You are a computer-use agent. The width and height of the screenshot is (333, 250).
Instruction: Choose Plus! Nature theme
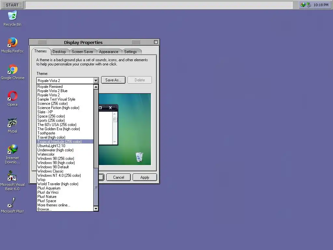(65, 197)
